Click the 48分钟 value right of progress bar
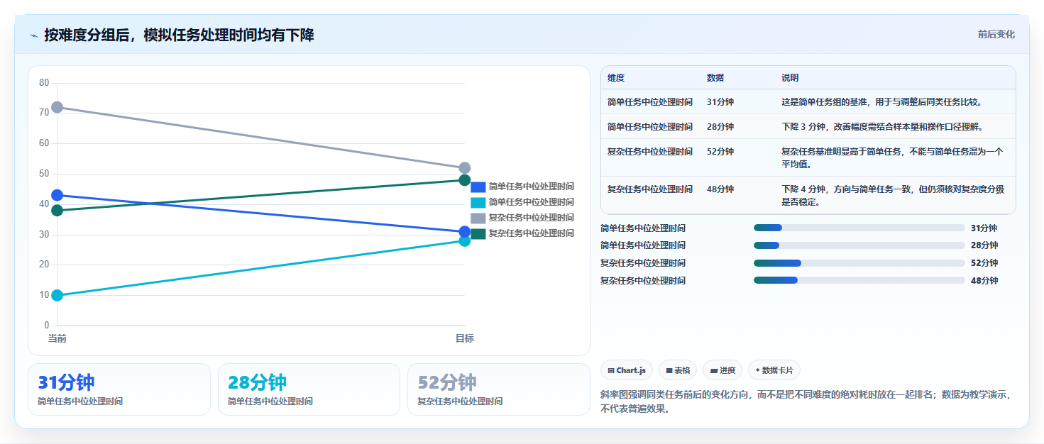The width and height of the screenshot is (1044, 444). tap(984, 281)
